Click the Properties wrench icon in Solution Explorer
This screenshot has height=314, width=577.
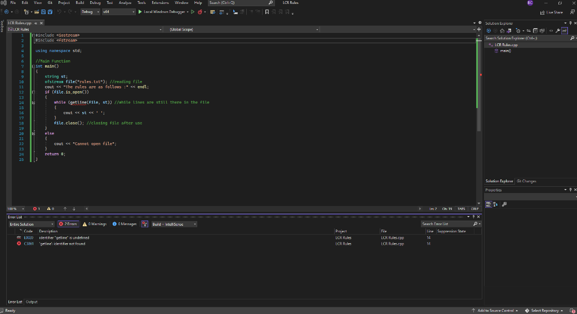pos(557,30)
